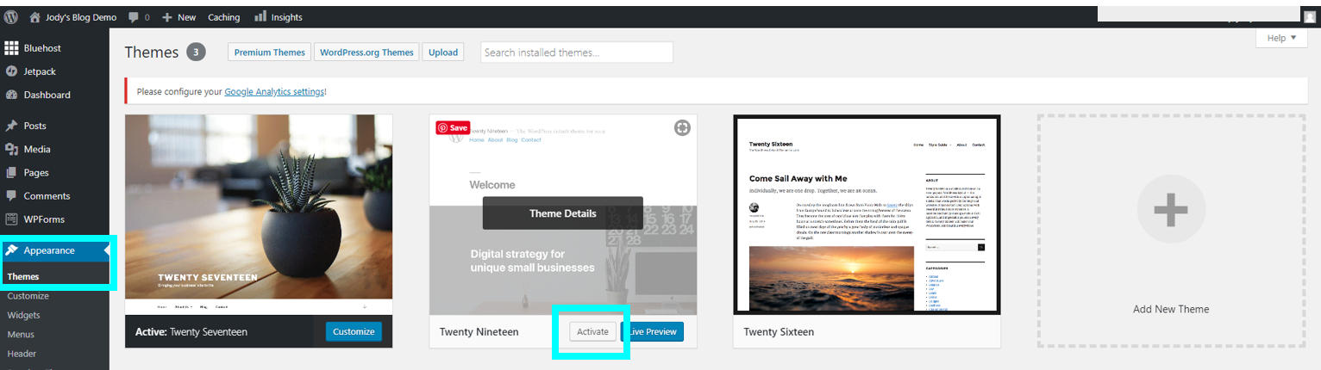Click the Premium Themes button
Viewport: 1321px width, 370px height.
click(269, 52)
